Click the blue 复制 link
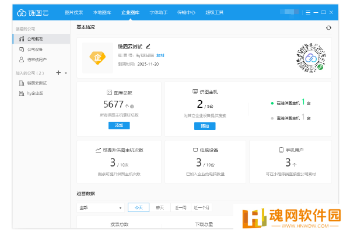The image size is (350, 233). pos(160,55)
